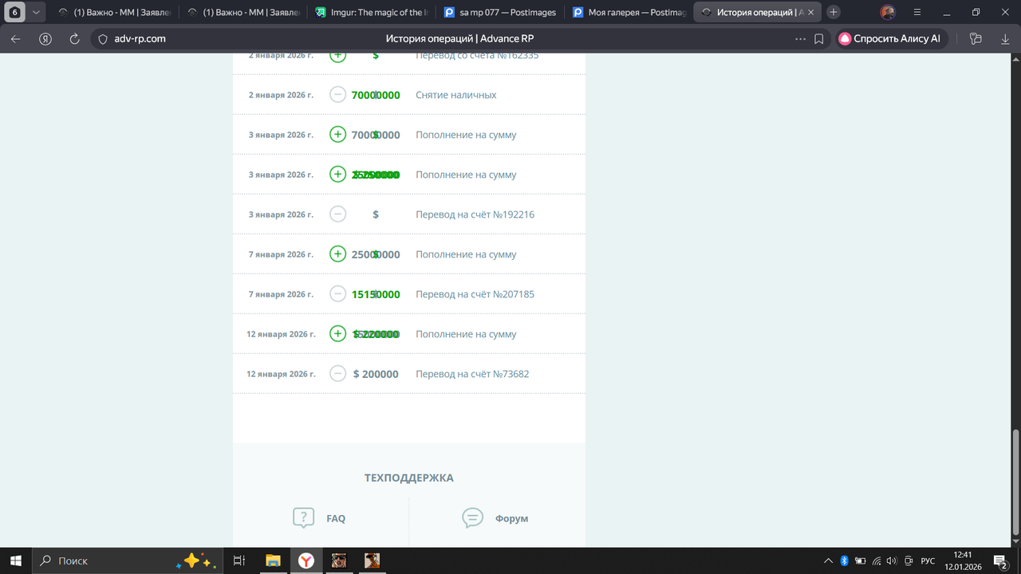Open Windows Start menu
The height and width of the screenshot is (574, 1021).
(15, 560)
